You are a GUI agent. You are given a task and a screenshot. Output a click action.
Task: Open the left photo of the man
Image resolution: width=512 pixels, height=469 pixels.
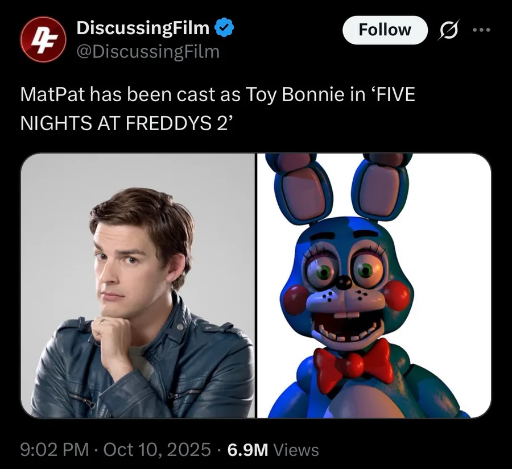(x=138, y=285)
